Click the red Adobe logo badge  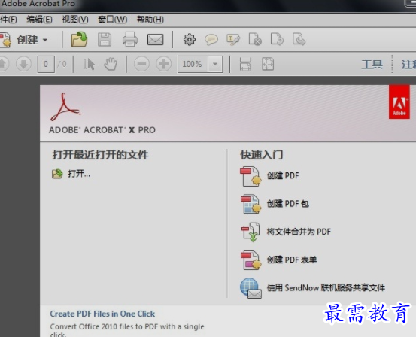(399, 102)
